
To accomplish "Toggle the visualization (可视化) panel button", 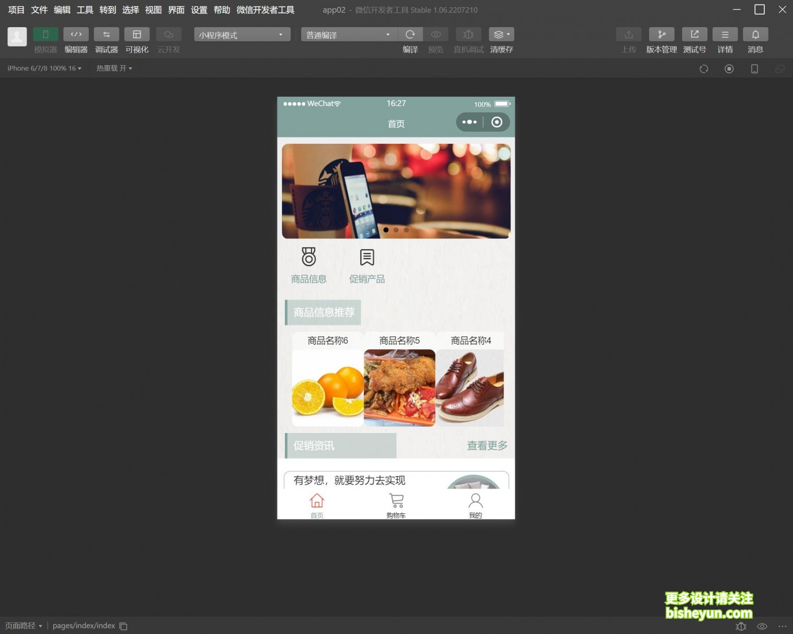I will (137, 35).
